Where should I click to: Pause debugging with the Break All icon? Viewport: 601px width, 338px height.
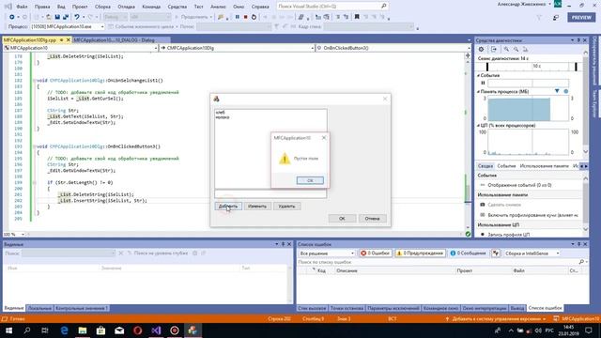(238, 17)
